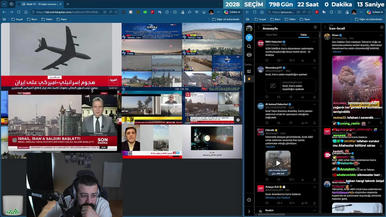Viewport: 386px width, 217px height.
Task: Open browser essentials heart icon
Action: click(197, 12)
